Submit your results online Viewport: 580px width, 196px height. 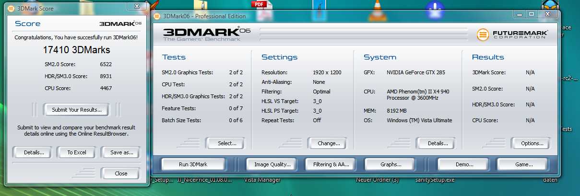76,110
